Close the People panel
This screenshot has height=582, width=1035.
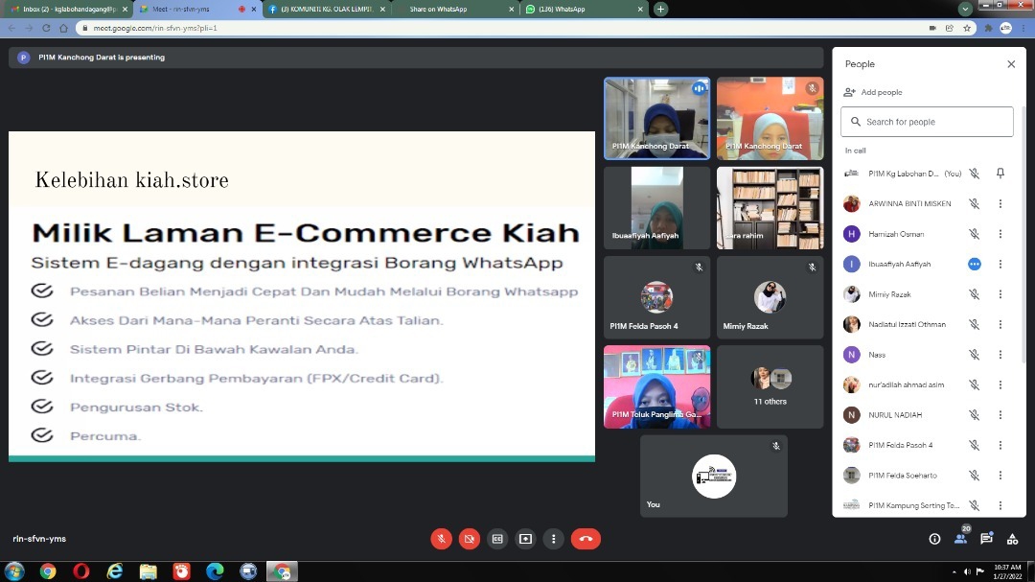click(1011, 64)
